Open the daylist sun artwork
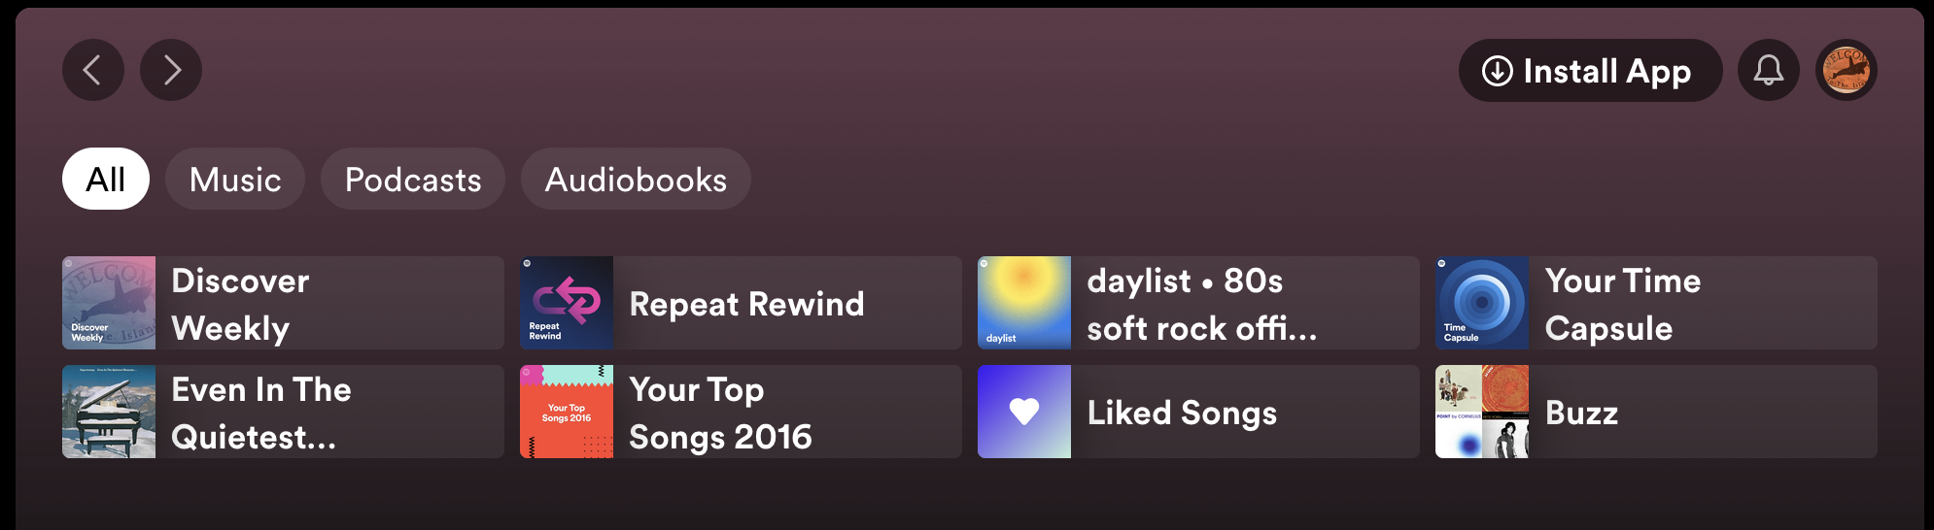 (x=1024, y=303)
